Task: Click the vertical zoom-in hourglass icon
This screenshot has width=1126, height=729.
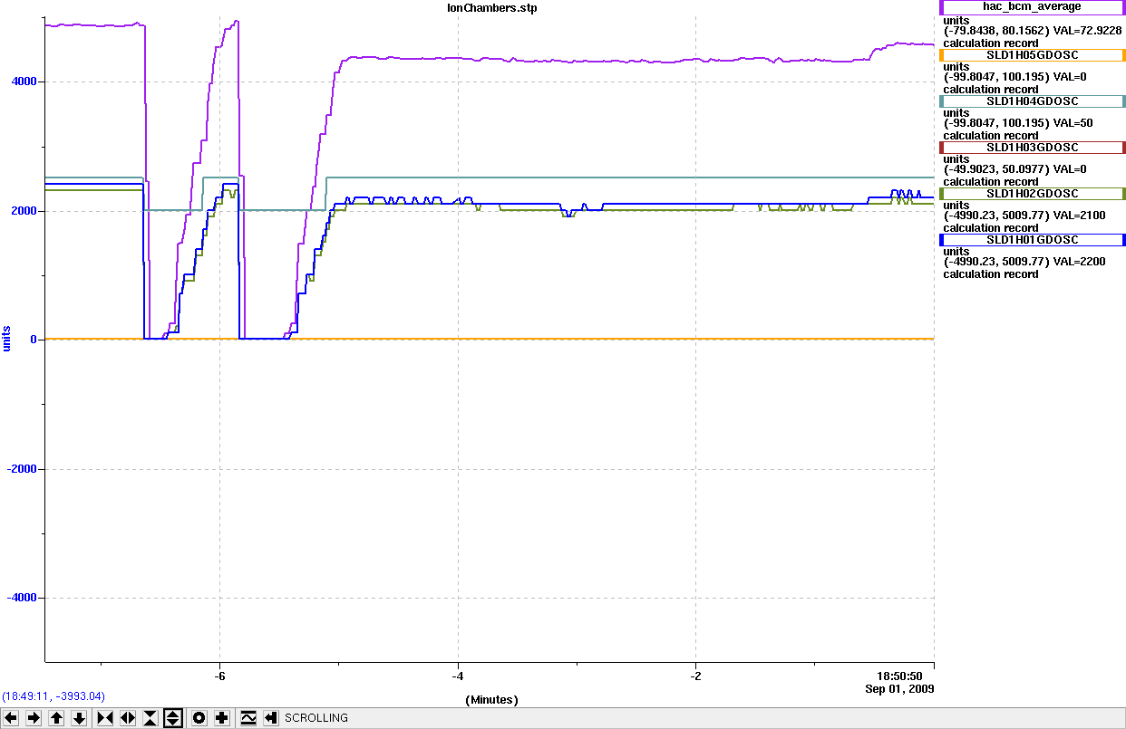Action: tap(150, 718)
